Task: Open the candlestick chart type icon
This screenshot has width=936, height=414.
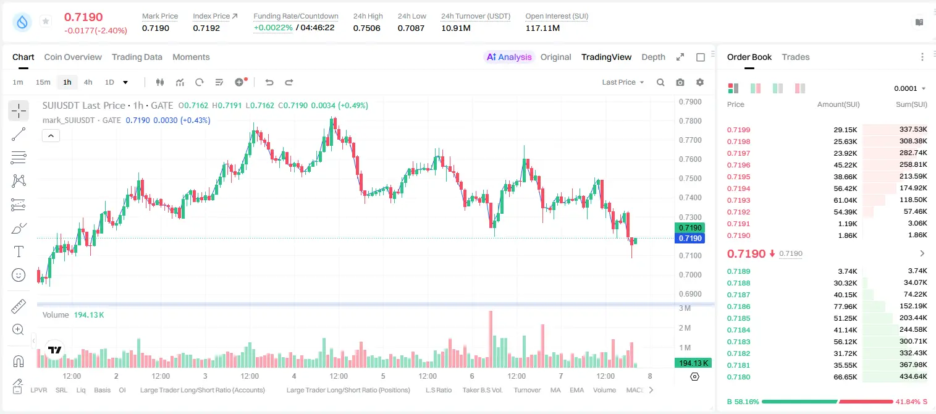Action: click(161, 82)
